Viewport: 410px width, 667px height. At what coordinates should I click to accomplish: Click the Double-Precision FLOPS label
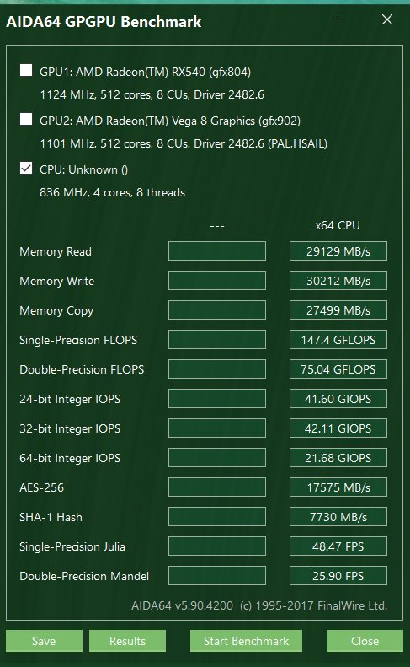[x=82, y=369]
